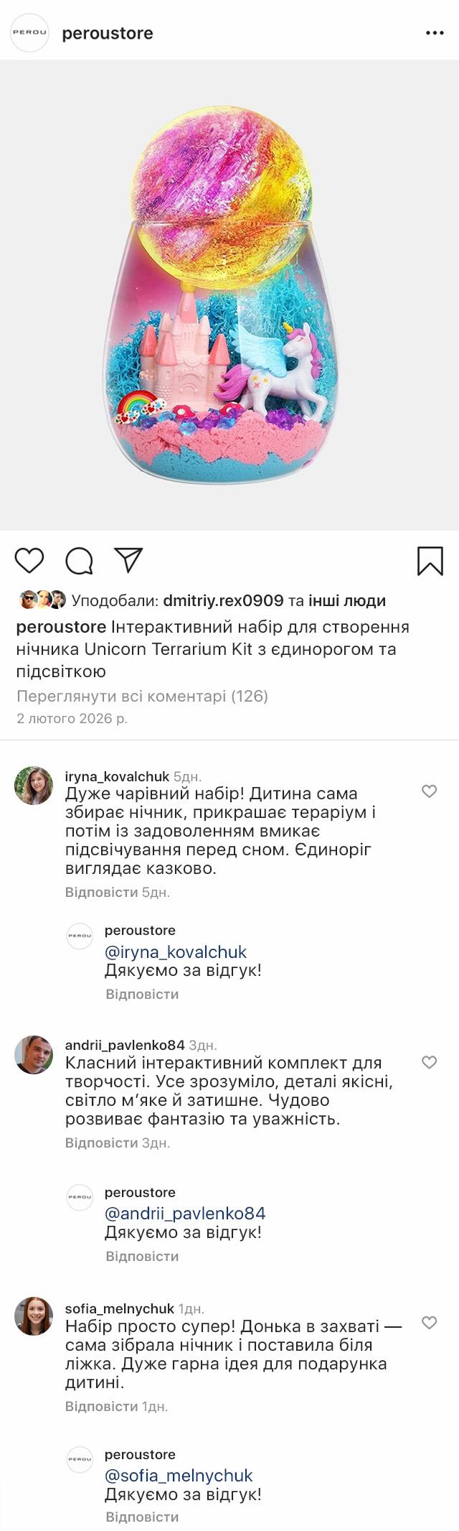Open andrii_pavlenko84's profile avatar
Screen dimensions: 459x1531
click(x=34, y=1054)
